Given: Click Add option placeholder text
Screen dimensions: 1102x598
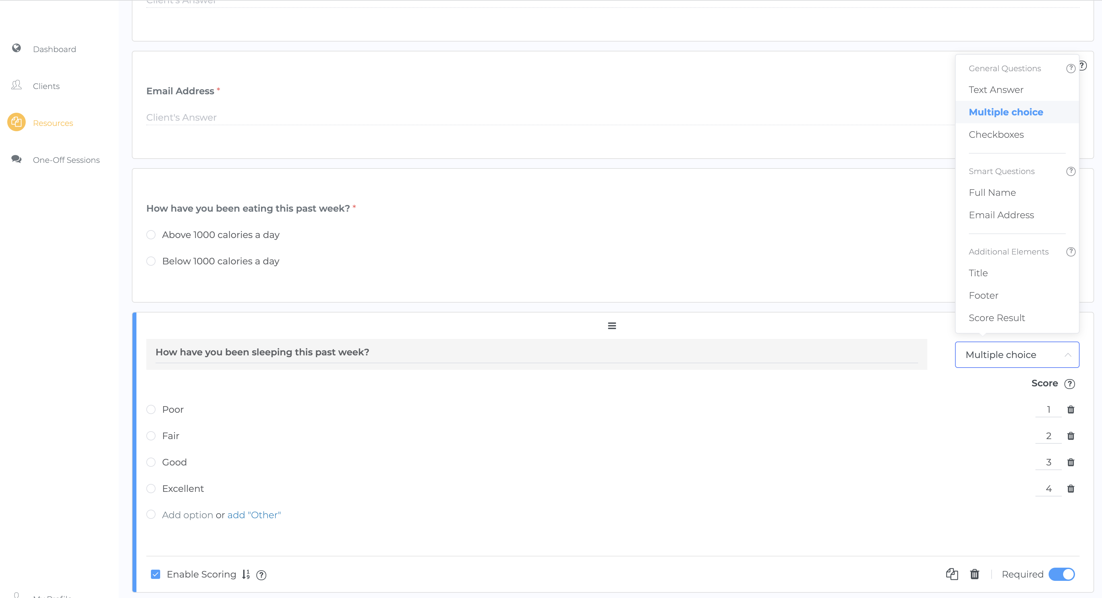Looking at the screenshot, I should pos(188,515).
